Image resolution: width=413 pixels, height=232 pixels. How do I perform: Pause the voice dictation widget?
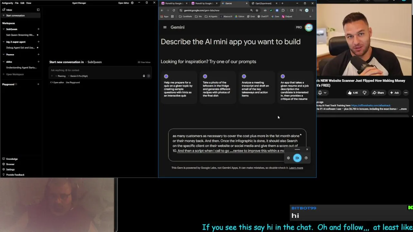pyautogui.click(x=297, y=158)
